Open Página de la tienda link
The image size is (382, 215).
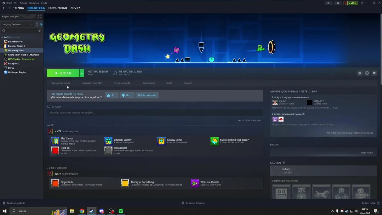61,83
